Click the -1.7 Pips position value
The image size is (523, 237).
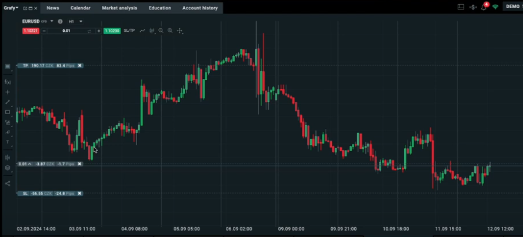pos(66,164)
